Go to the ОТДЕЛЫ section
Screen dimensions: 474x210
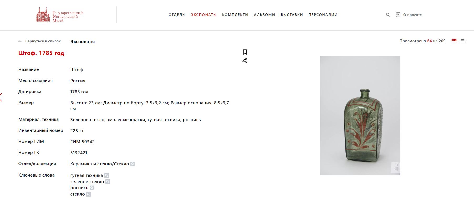pos(177,15)
